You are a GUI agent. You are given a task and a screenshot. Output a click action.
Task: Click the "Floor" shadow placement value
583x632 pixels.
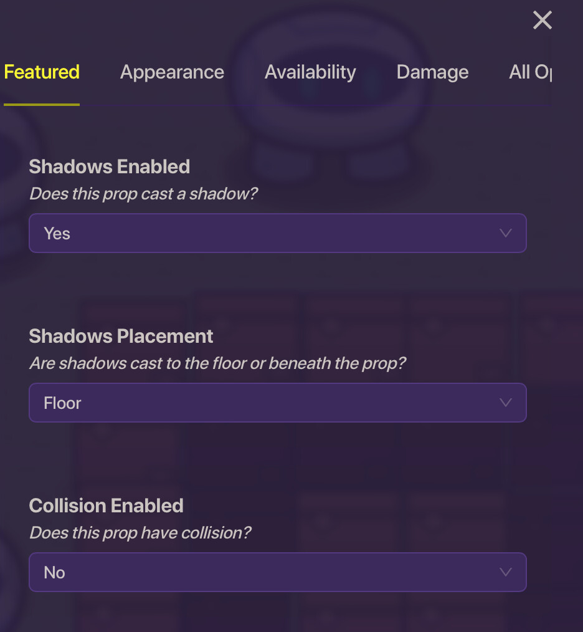(62, 403)
